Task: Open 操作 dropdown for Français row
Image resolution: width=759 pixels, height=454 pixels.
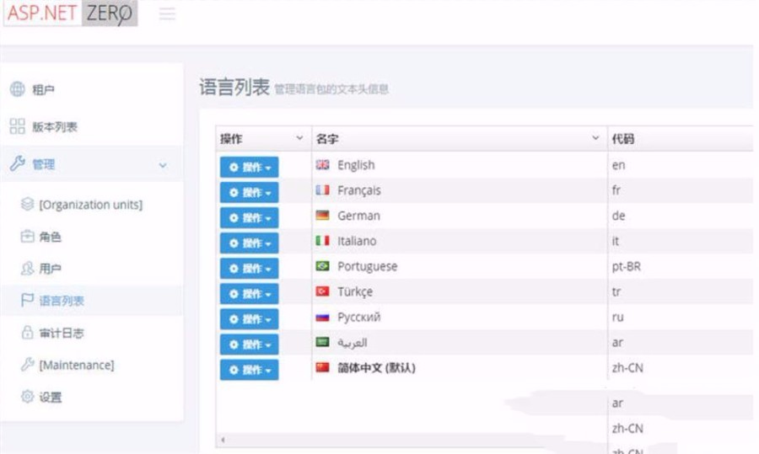Action: tap(250, 192)
